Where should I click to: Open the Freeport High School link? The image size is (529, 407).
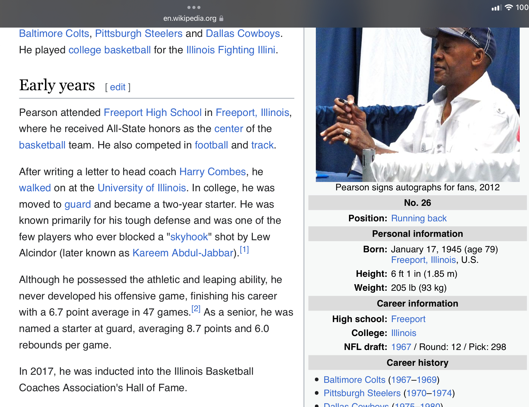[x=153, y=113]
